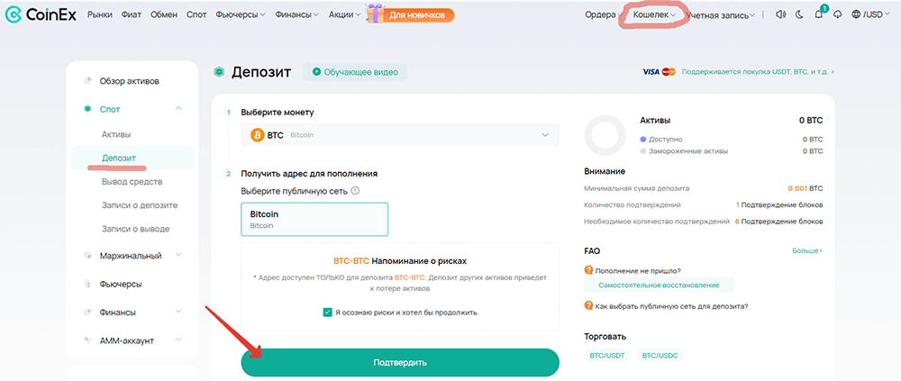Click the Фьючерсы sidebar icon
The width and height of the screenshot is (901, 381).
87,284
